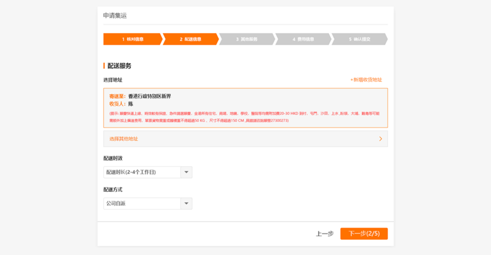Open step 4 费用信息

303,39
